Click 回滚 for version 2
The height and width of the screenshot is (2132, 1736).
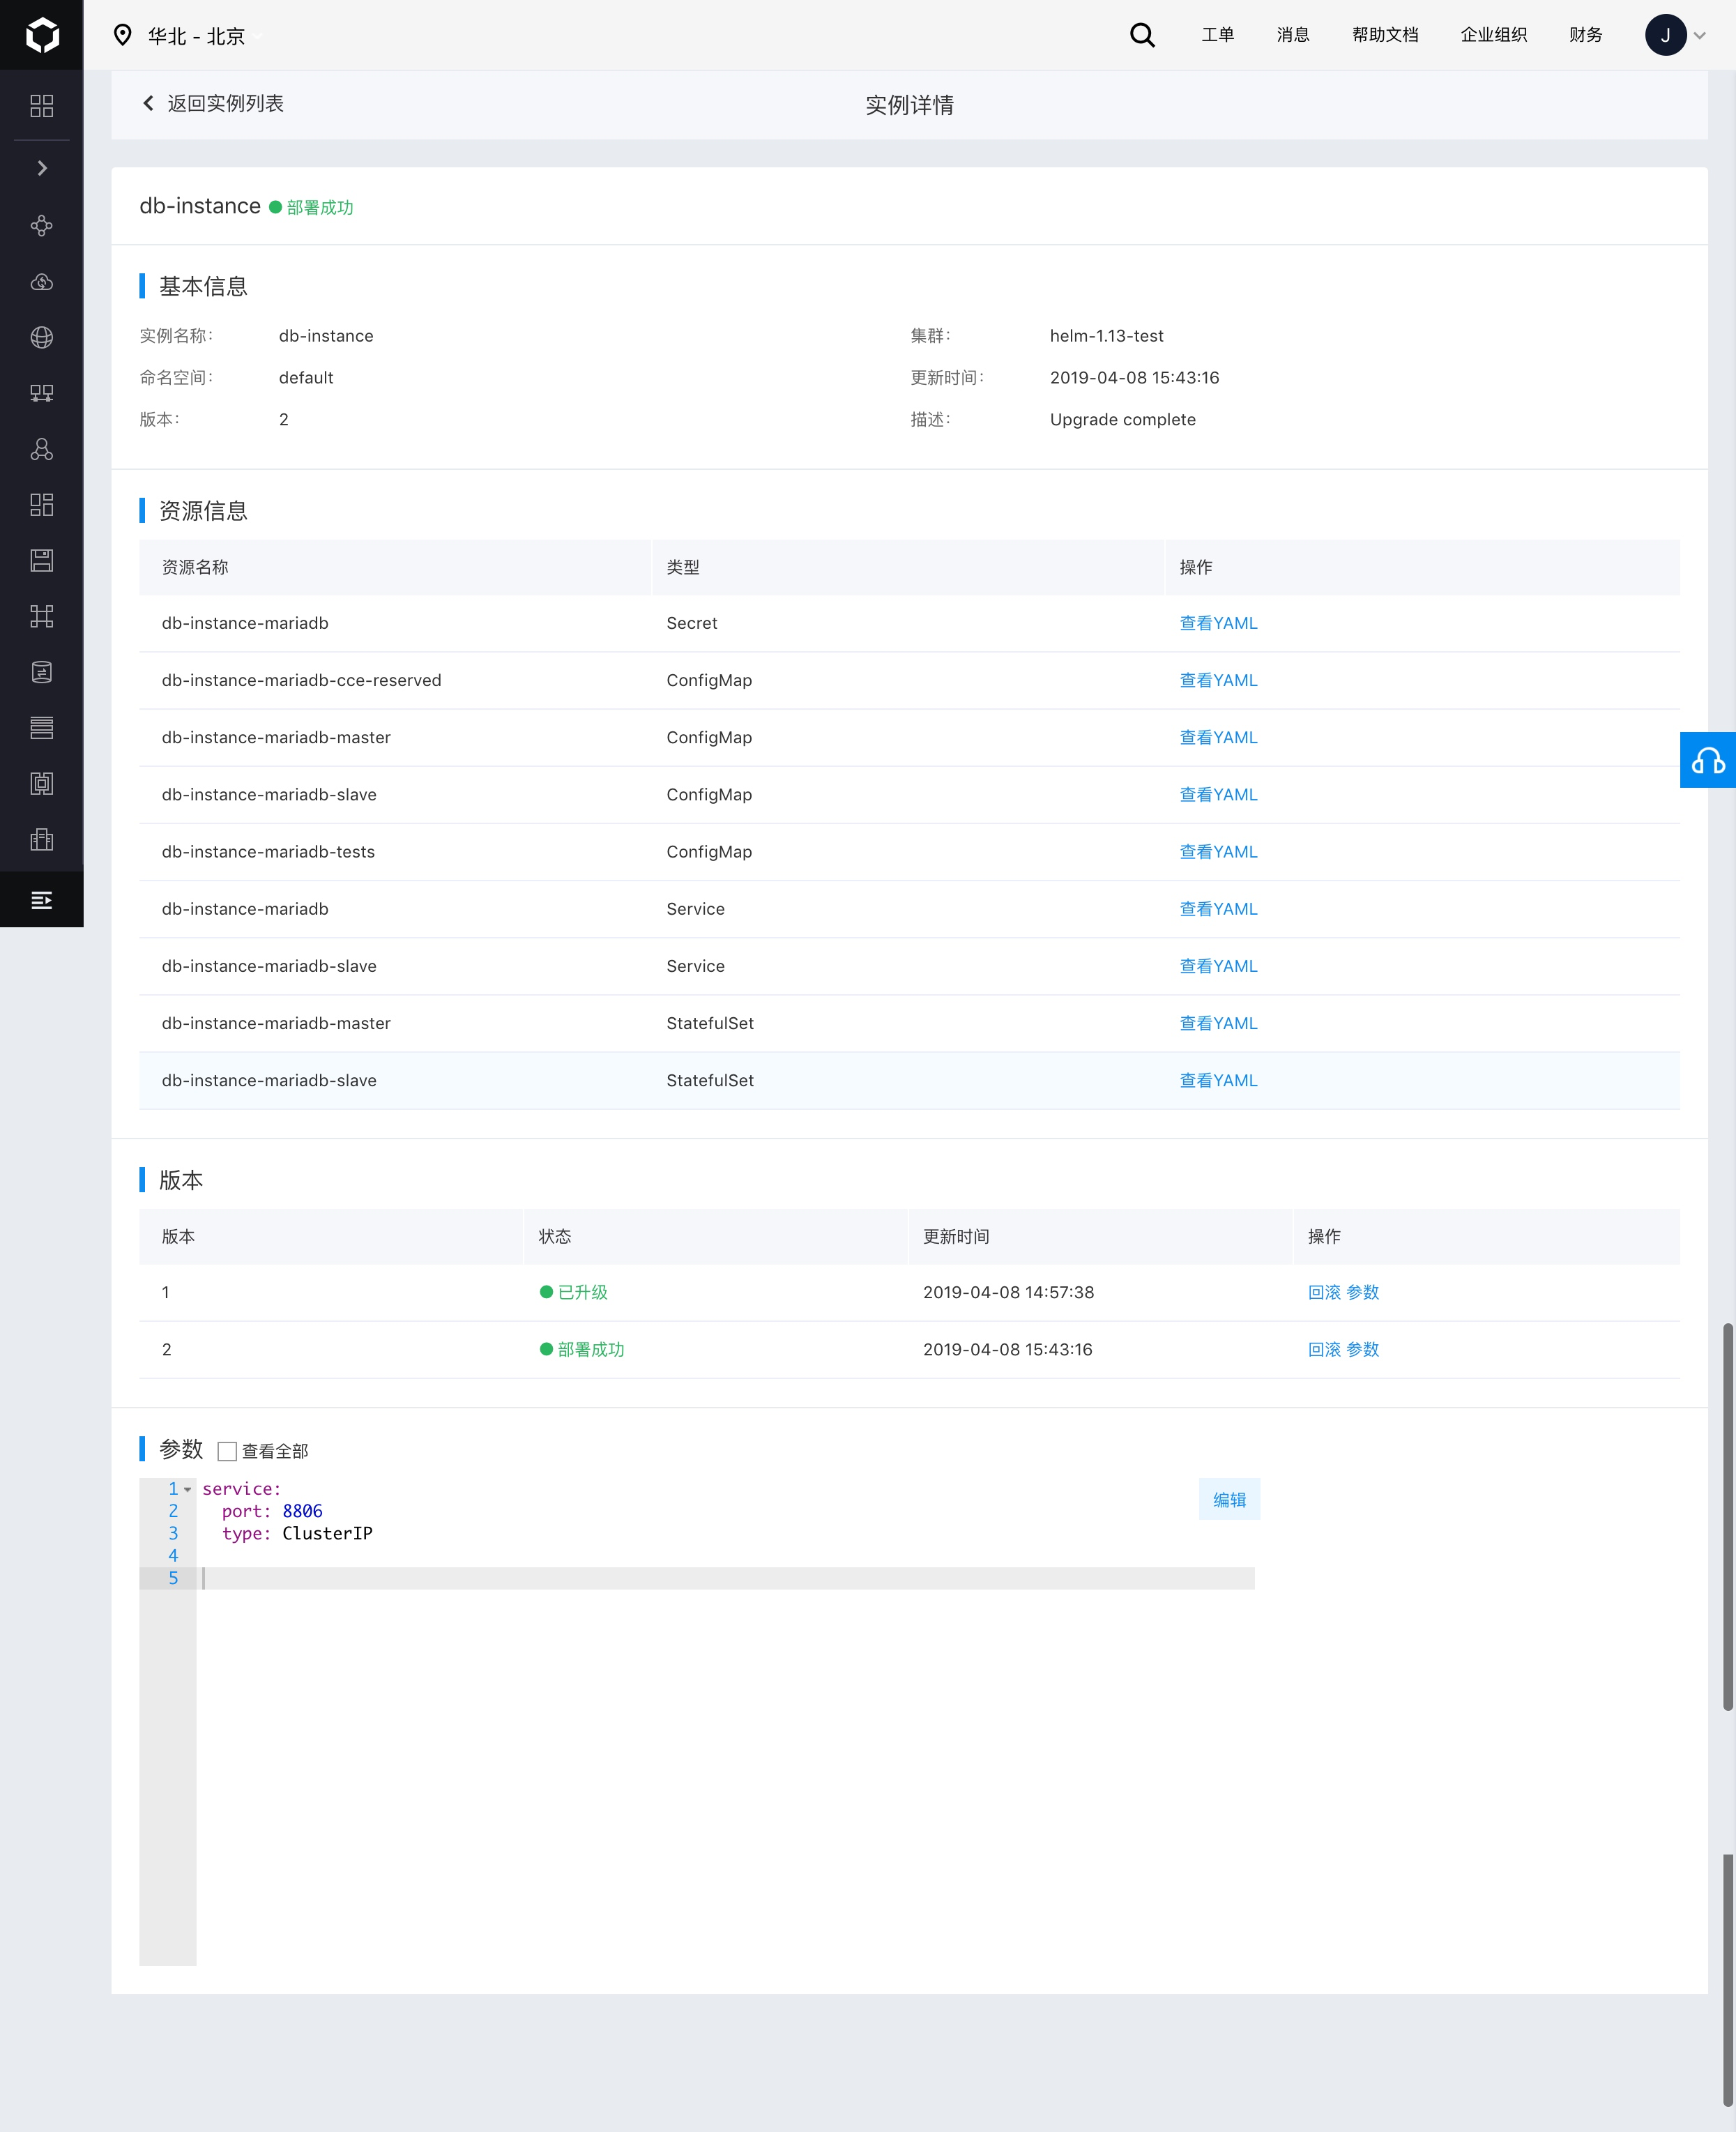pos(1324,1349)
